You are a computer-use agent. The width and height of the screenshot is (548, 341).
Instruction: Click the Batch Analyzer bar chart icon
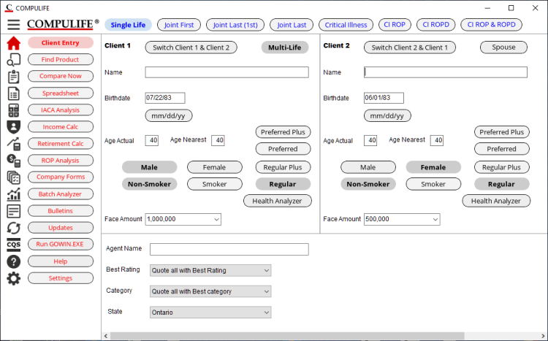pos(14,194)
